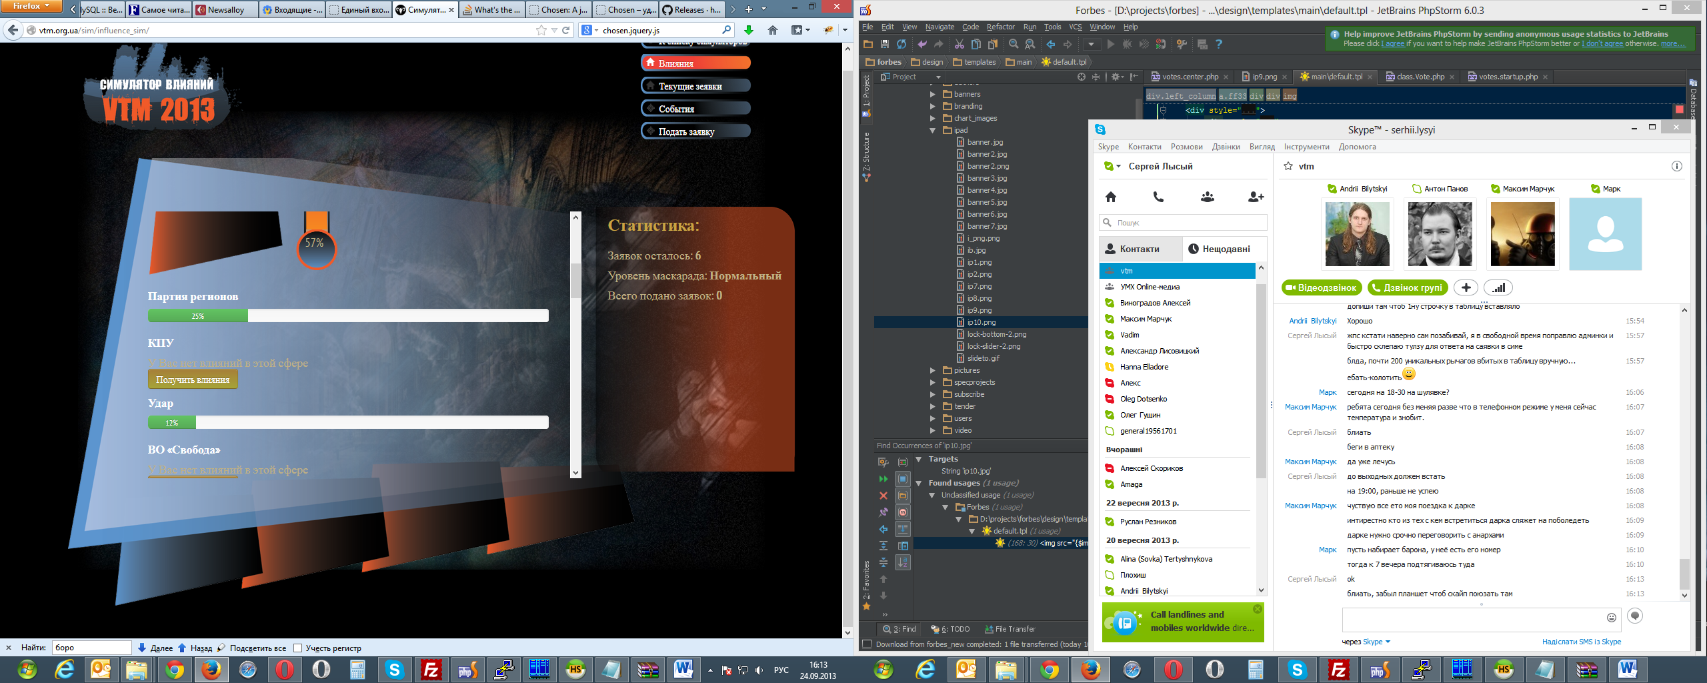Toggle 'Подсветить все' in Firefox find bar
This screenshot has height=683, width=1707.
pyautogui.click(x=252, y=648)
